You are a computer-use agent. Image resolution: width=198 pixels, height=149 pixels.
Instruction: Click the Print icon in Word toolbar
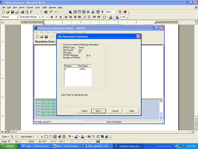(x=22, y=12)
